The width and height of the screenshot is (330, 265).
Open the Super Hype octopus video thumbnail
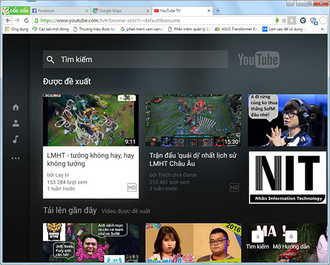click(x=91, y=242)
